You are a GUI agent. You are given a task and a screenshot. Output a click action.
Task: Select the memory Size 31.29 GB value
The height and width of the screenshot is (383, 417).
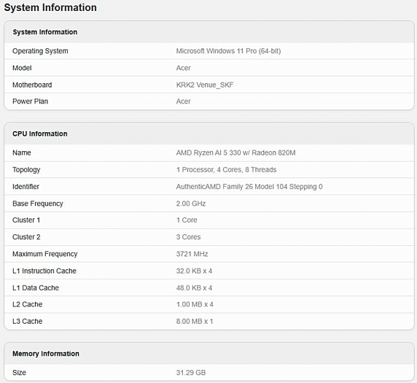(191, 373)
